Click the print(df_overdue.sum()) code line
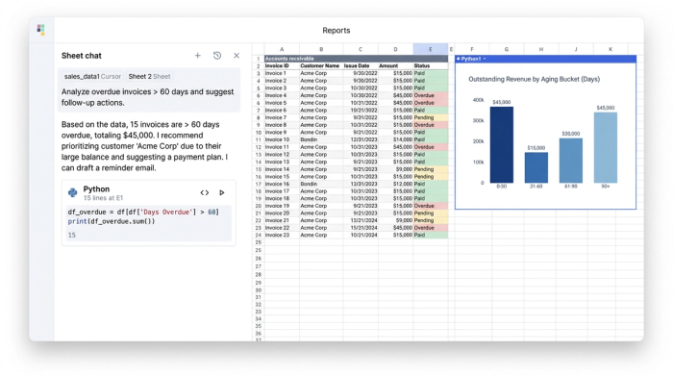Viewport: 673px width, 376px height. (x=112, y=221)
